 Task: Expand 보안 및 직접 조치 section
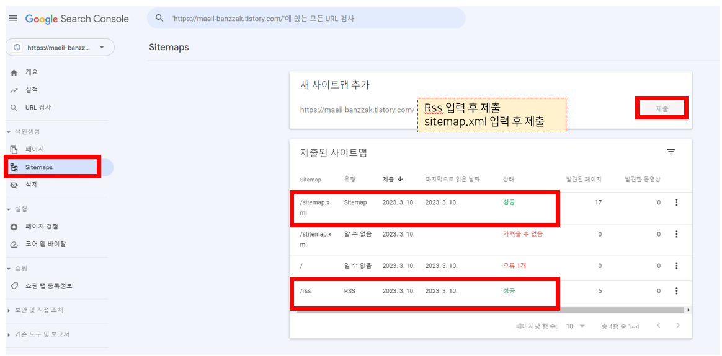pos(35,310)
